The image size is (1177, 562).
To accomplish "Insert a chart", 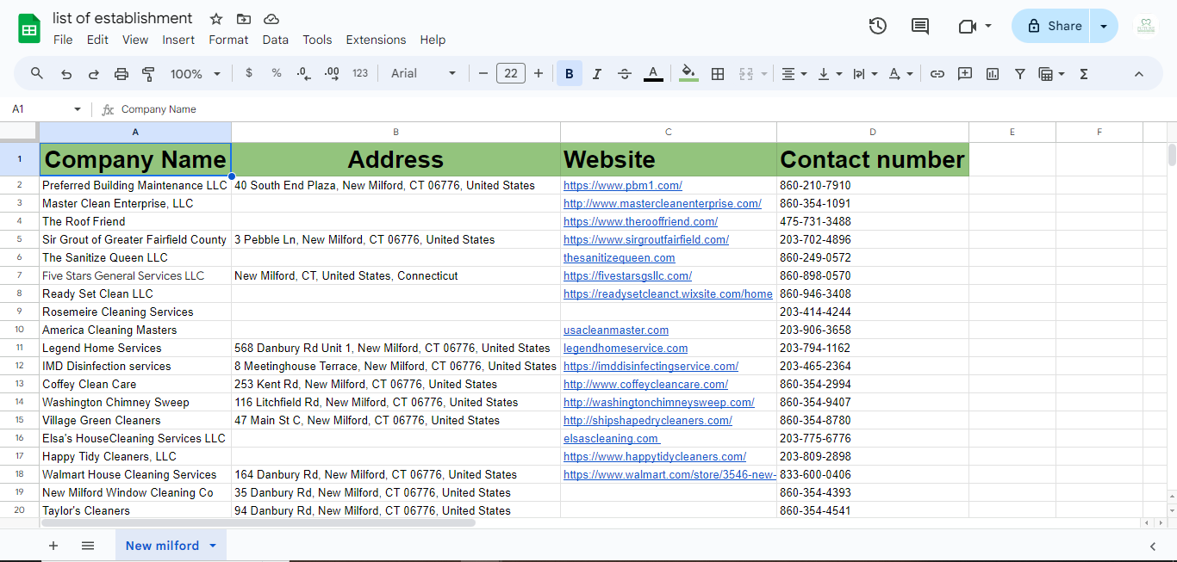I will point(993,74).
